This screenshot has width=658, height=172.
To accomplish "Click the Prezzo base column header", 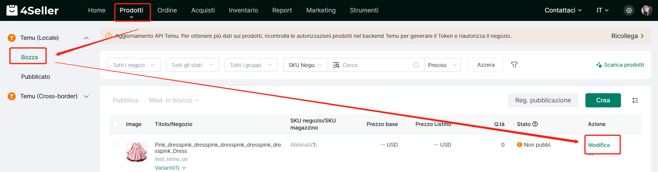I will click(382, 124).
